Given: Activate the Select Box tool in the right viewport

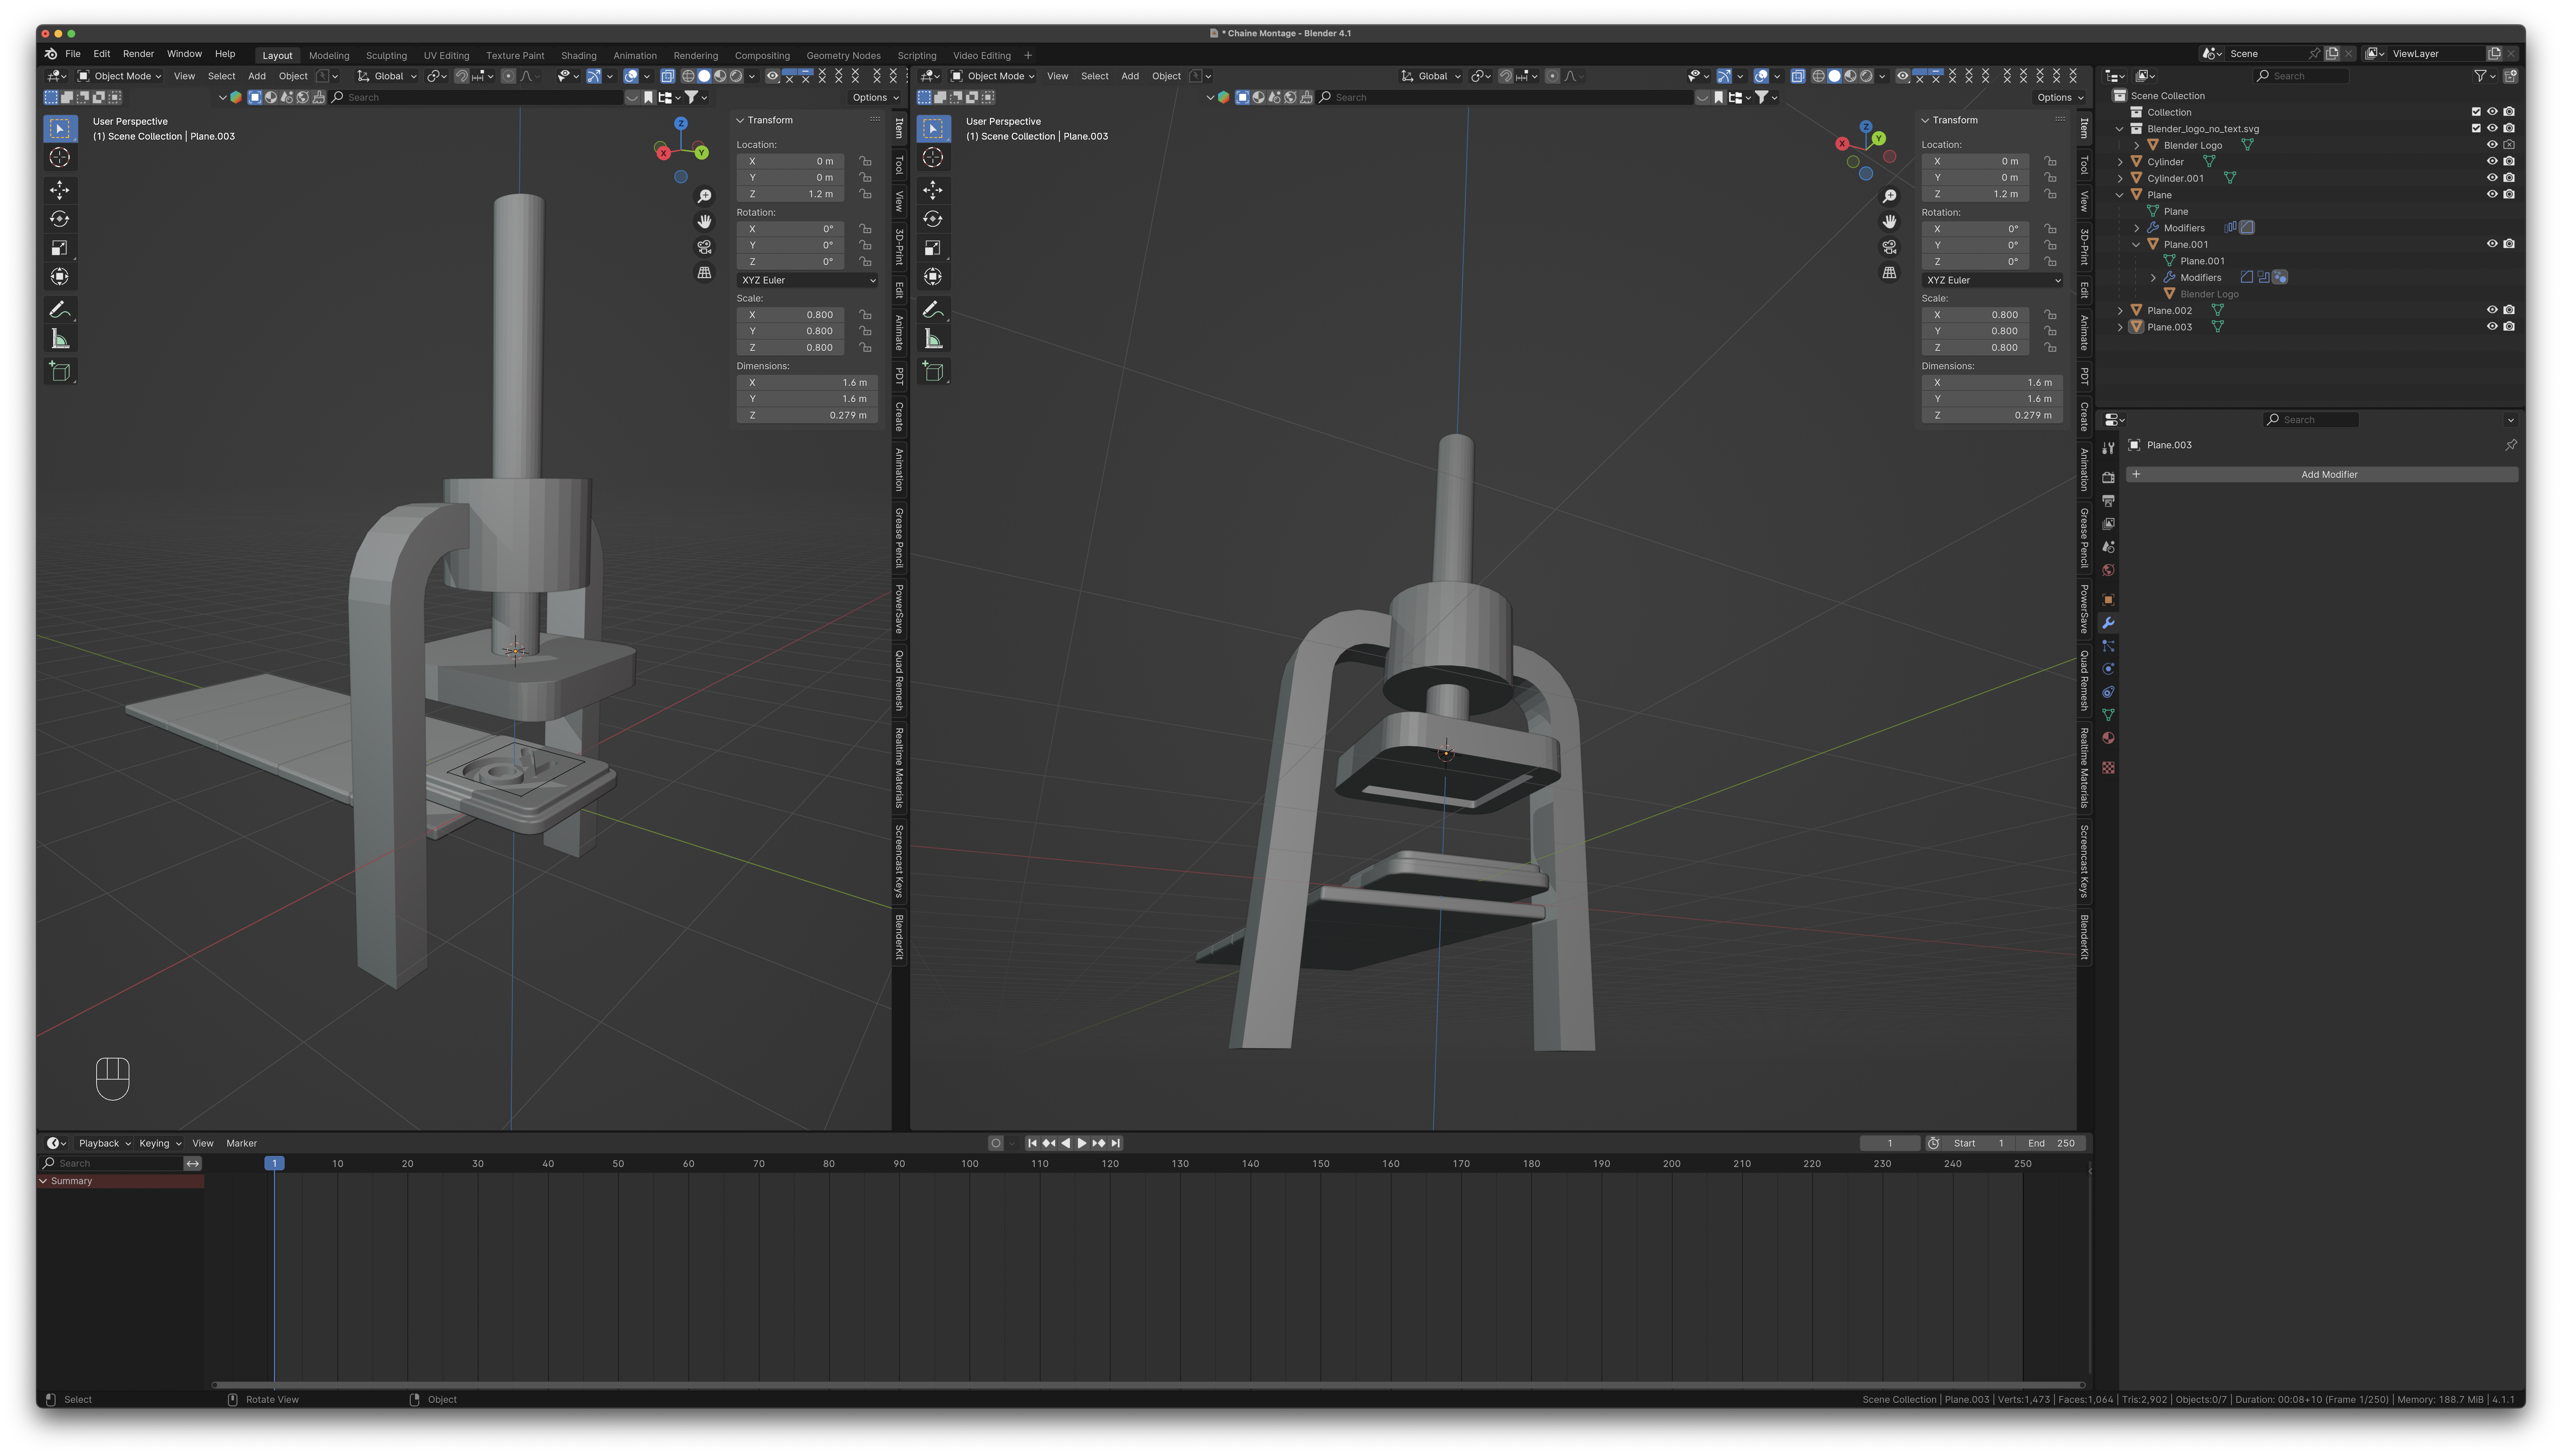Looking at the screenshot, I should pyautogui.click(x=934, y=129).
